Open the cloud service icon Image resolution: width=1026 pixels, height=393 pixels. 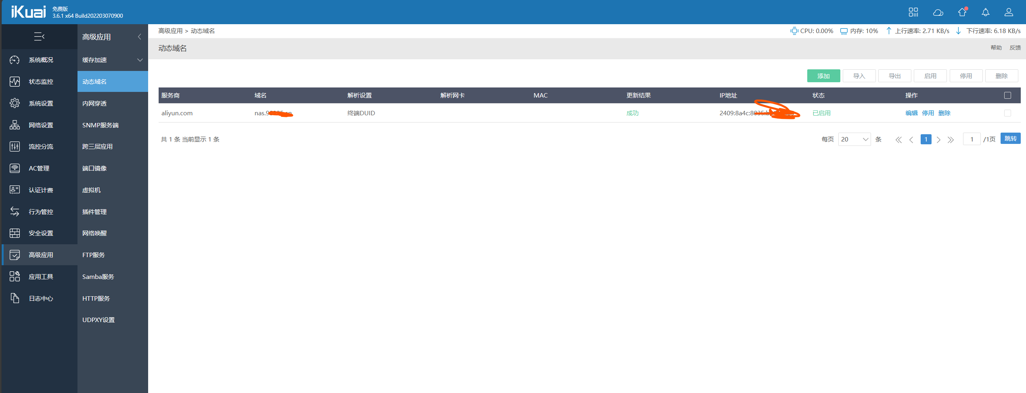[938, 12]
